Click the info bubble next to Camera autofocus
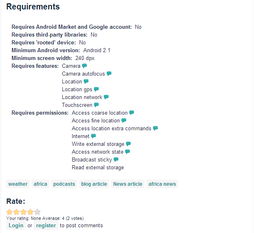 click(109, 74)
